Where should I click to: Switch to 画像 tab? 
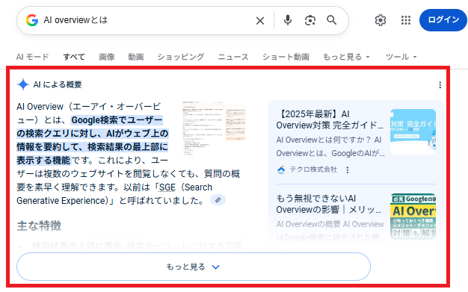pos(107,57)
